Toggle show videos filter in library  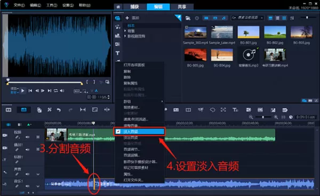[x=206, y=18]
